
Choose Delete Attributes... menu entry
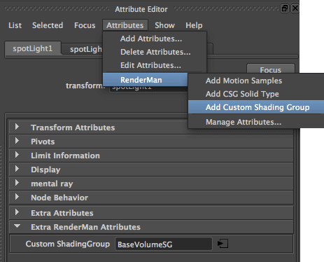tap(155, 52)
